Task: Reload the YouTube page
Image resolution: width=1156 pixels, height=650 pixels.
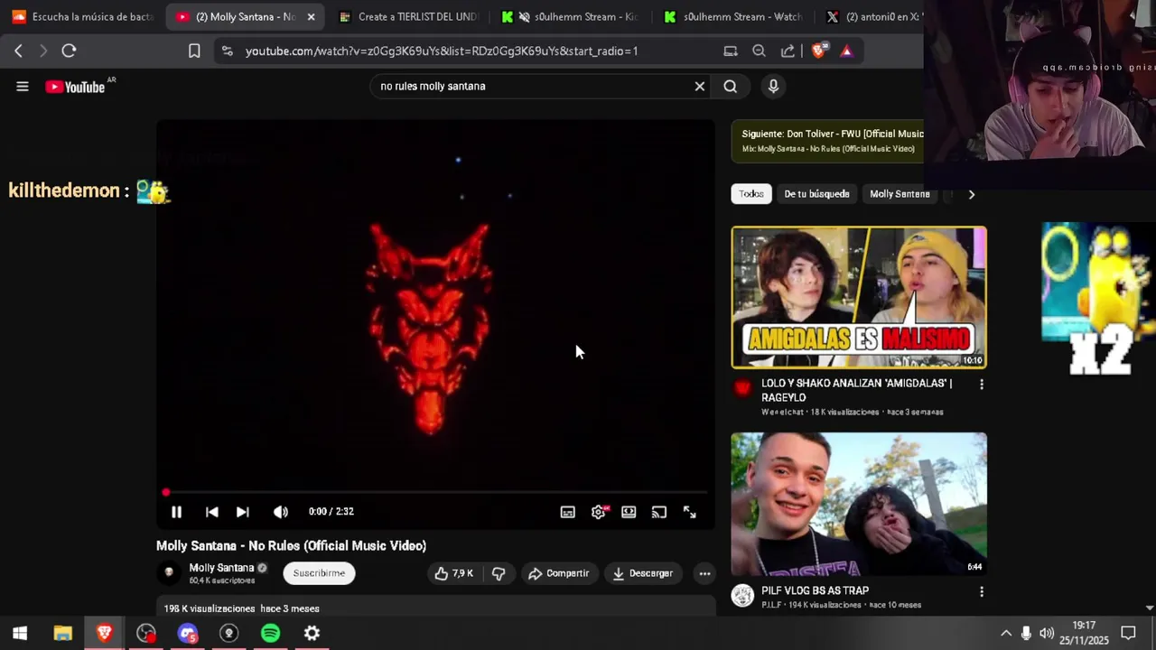Action: pyautogui.click(x=69, y=51)
